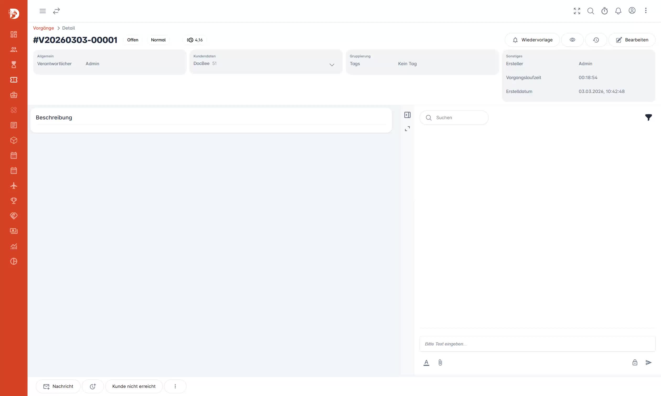Click the paperclip attachment icon
This screenshot has height=396, width=661.
[440, 362]
